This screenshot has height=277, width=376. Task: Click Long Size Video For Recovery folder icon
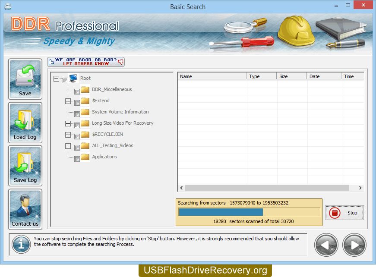(x=85, y=123)
